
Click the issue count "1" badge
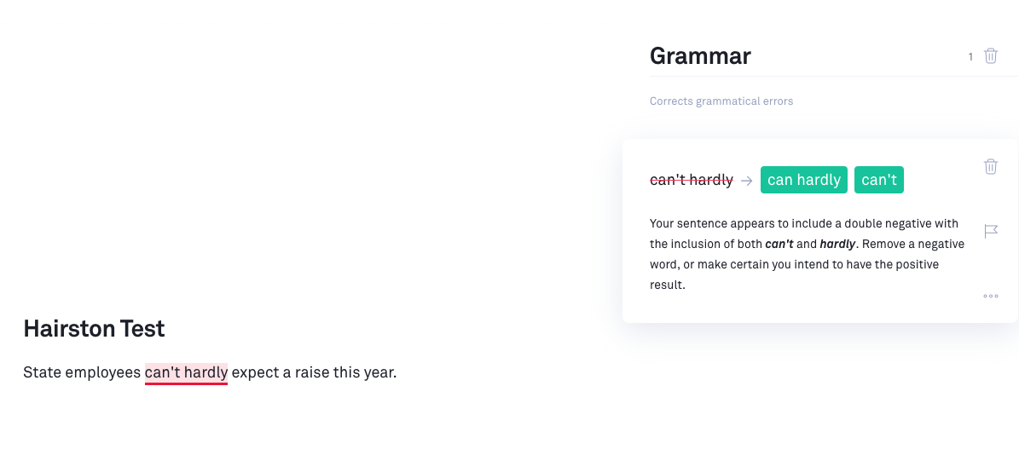pyautogui.click(x=970, y=57)
